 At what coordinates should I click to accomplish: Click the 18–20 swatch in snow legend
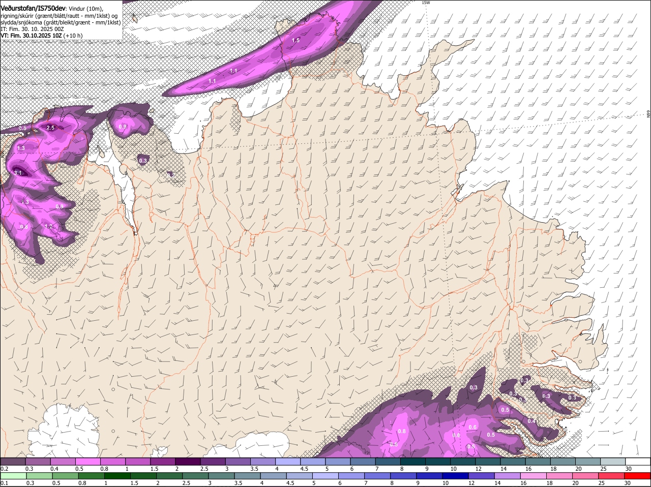(x=563, y=461)
